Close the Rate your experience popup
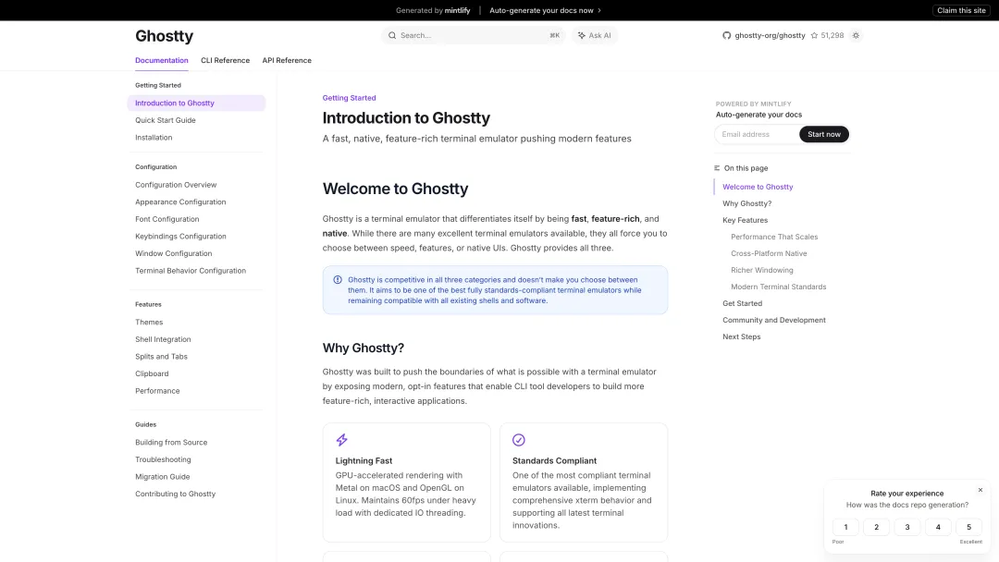The width and height of the screenshot is (999, 562). tap(980, 490)
